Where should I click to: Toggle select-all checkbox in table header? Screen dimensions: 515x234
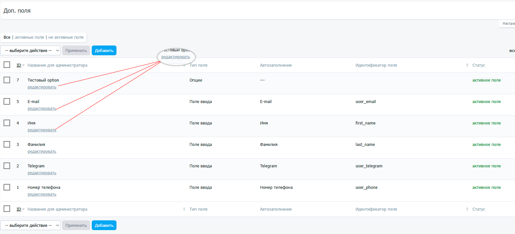[7, 65]
